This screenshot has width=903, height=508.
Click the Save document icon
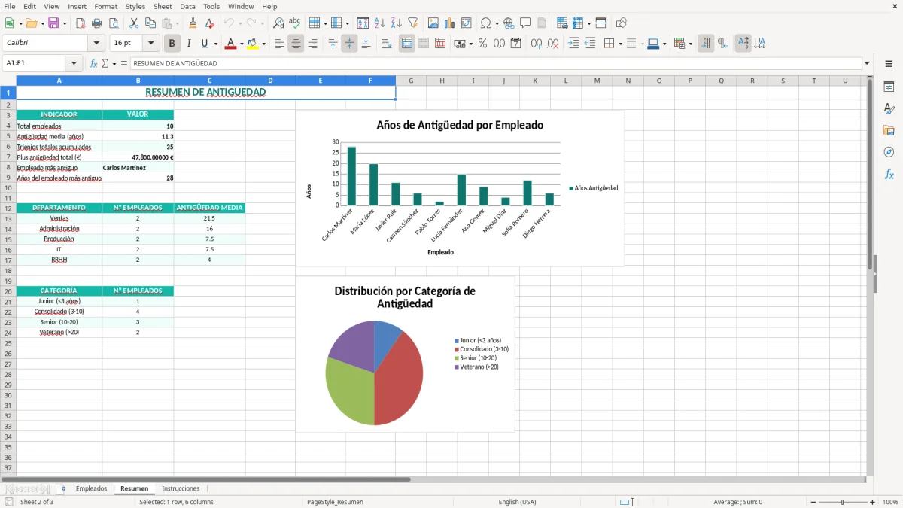[53, 23]
